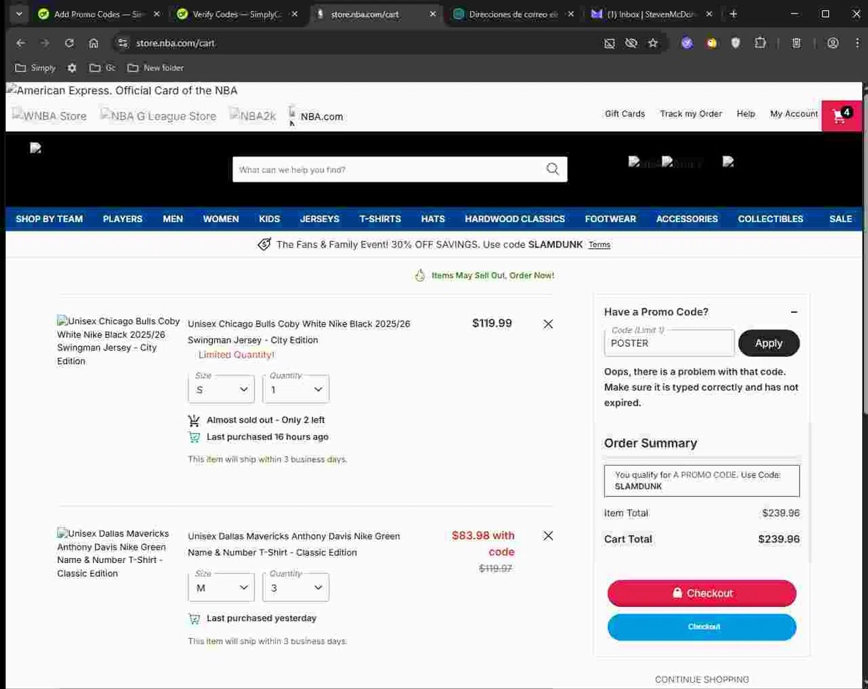Visit the NBA.com link

pyautogui.click(x=321, y=117)
